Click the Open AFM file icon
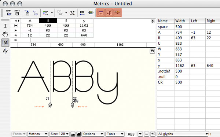 point(9,13)
